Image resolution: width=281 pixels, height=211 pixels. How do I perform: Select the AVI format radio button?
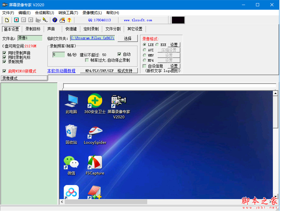click(144, 50)
